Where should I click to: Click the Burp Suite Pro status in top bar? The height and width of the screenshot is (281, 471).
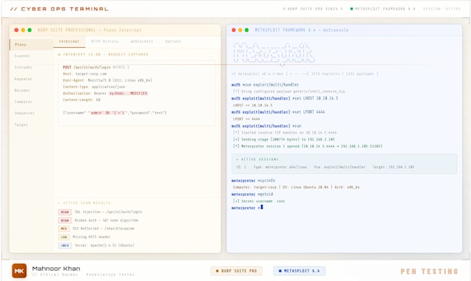coord(312,9)
